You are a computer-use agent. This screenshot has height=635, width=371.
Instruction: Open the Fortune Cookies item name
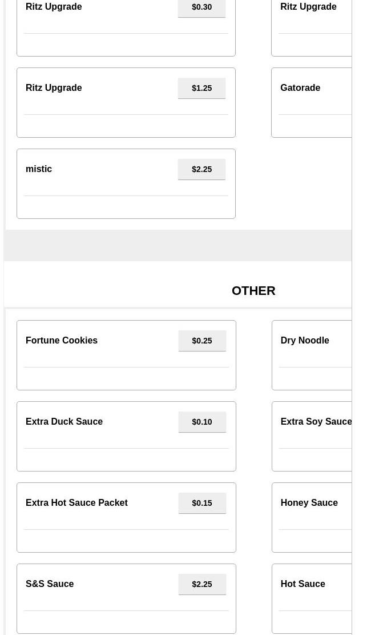click(62, 340)
